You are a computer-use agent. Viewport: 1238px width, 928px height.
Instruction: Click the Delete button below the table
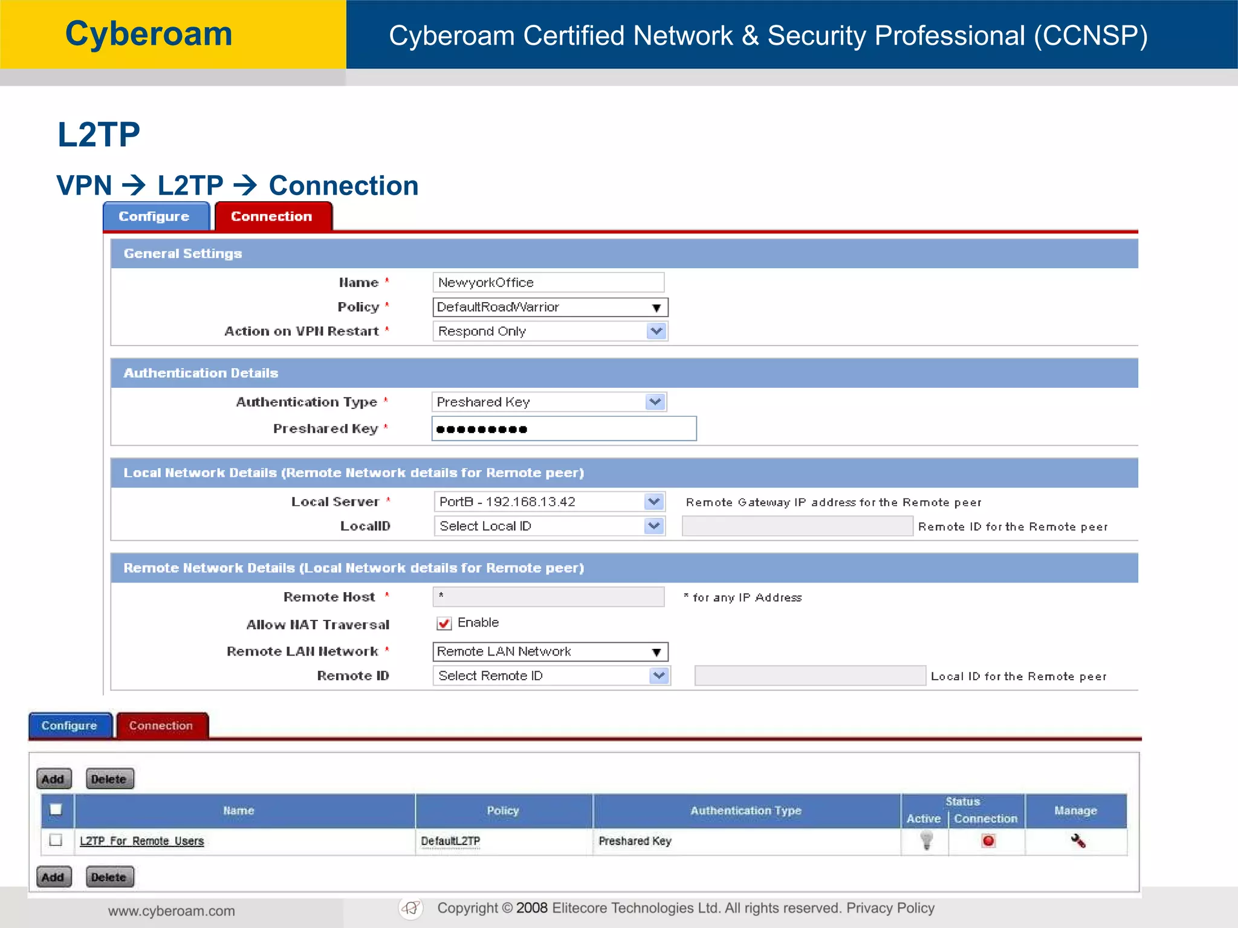click(109, 877)
